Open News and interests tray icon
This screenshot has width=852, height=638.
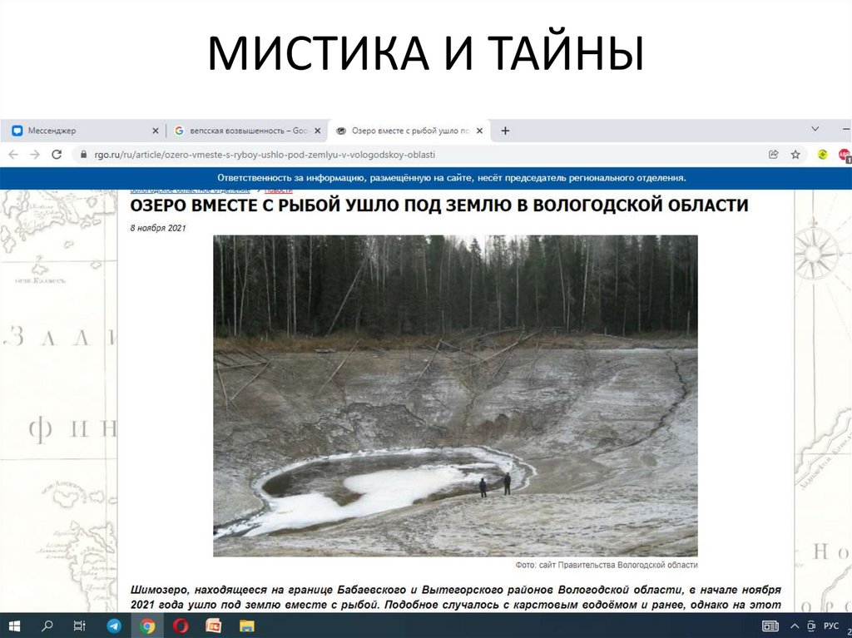point(770,626)
